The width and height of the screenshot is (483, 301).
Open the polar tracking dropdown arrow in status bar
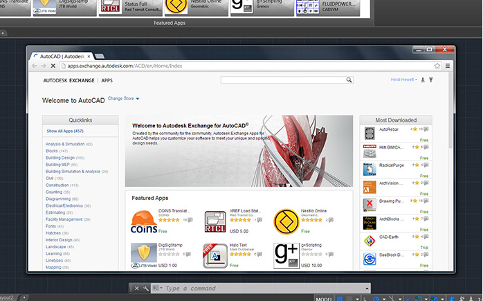[x=384, y=298]
